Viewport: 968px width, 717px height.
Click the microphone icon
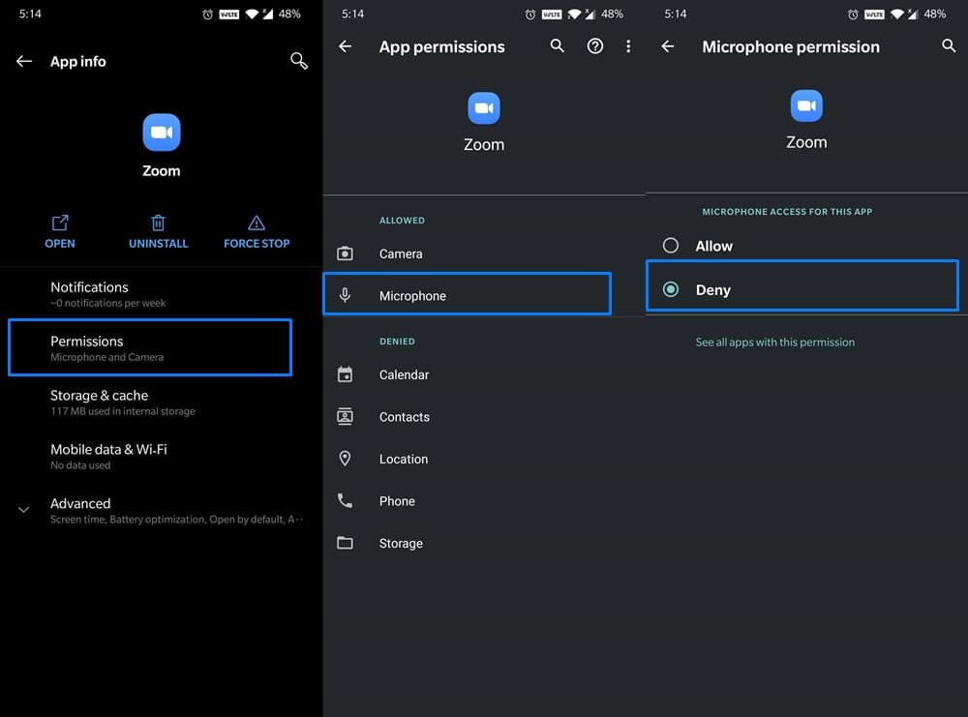click(x=346, y=295)
